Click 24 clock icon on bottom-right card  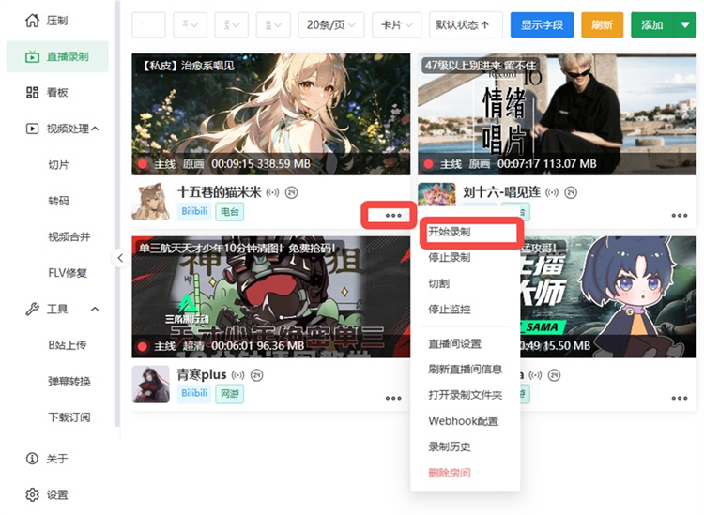tap(554, 375)
